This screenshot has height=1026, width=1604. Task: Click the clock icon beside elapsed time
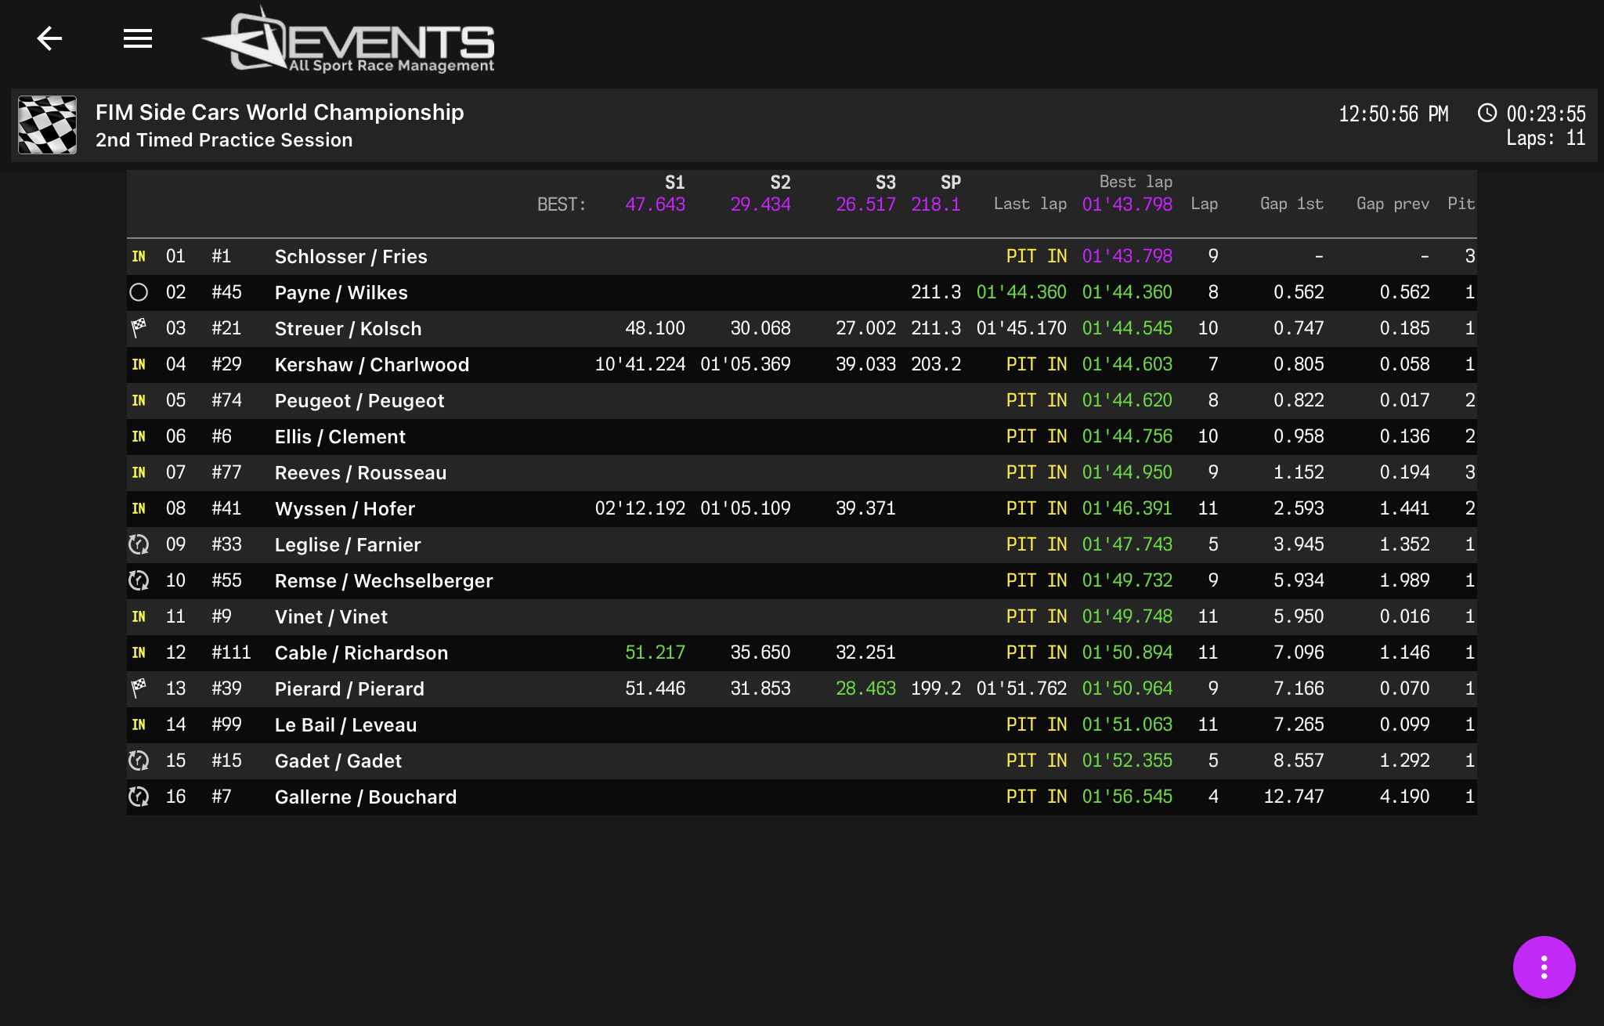(1487, 114)
